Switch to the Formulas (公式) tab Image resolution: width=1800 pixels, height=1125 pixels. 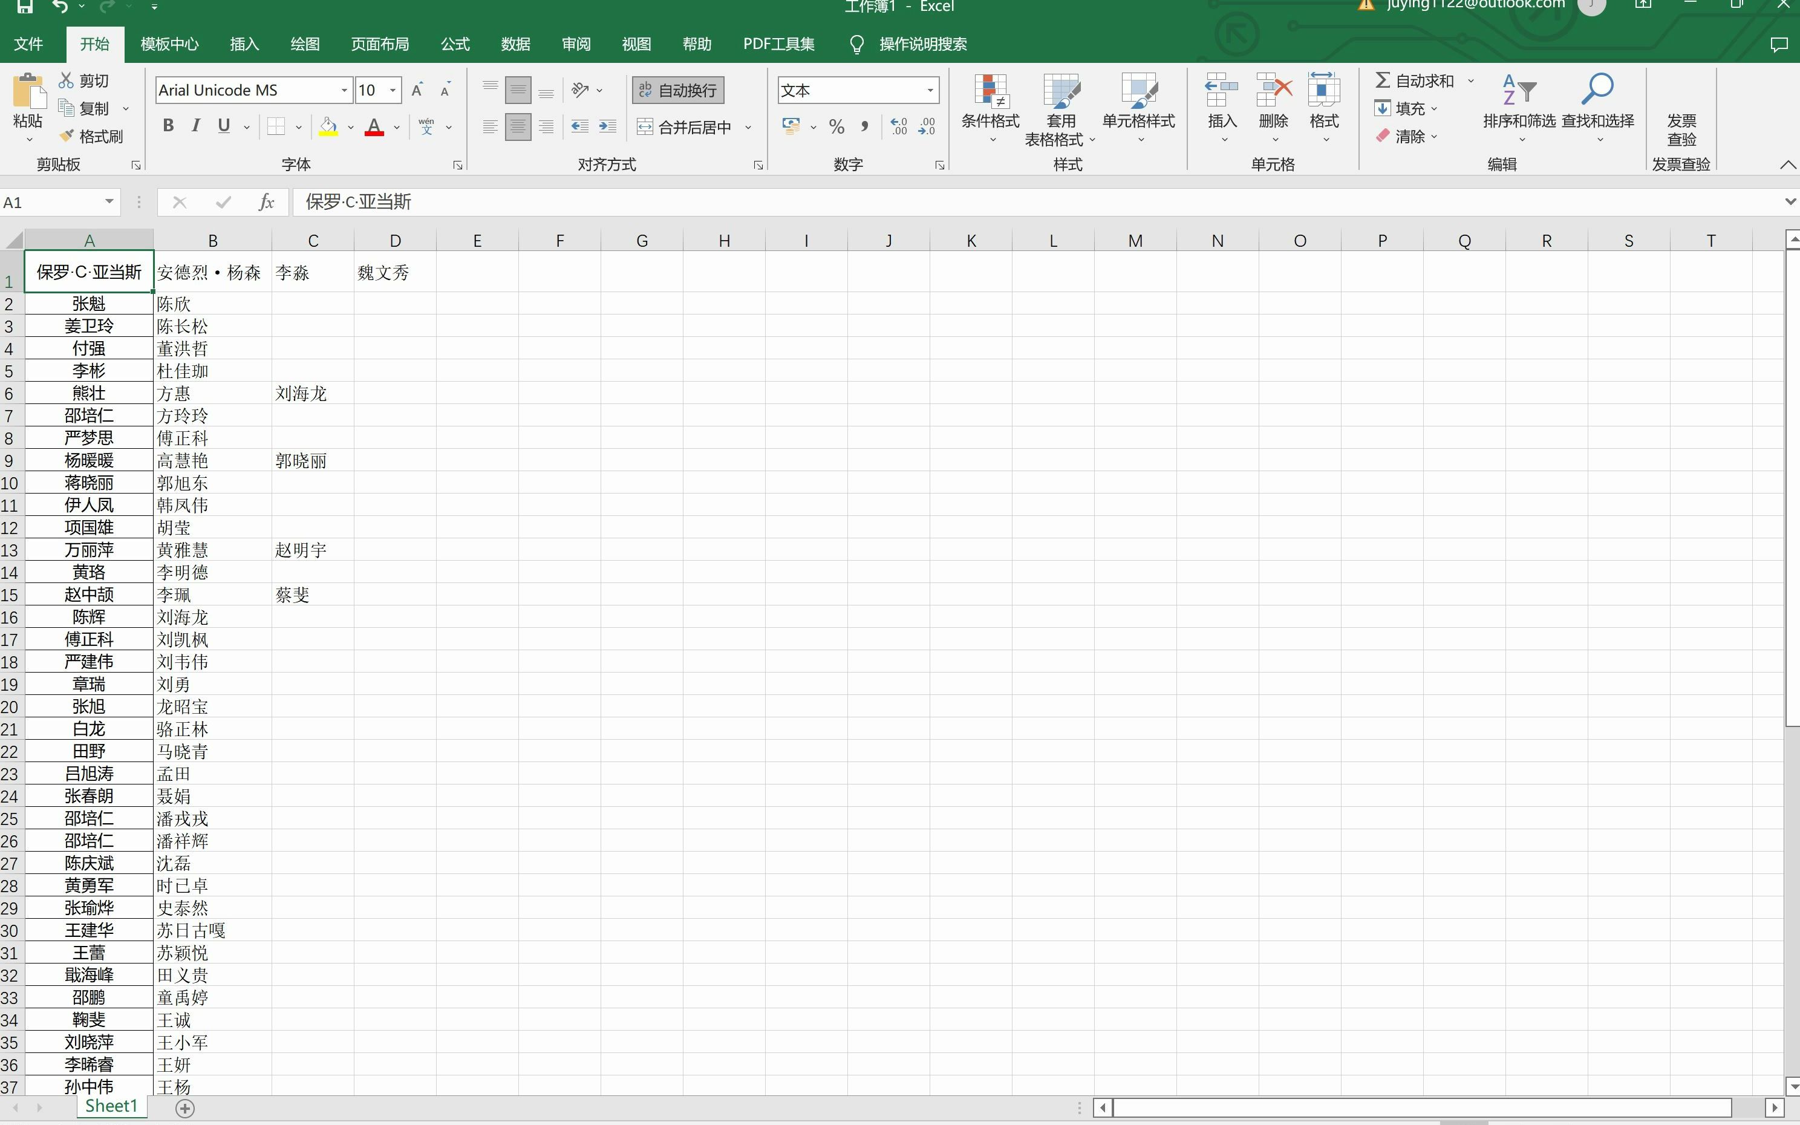(x=455, y=44)
